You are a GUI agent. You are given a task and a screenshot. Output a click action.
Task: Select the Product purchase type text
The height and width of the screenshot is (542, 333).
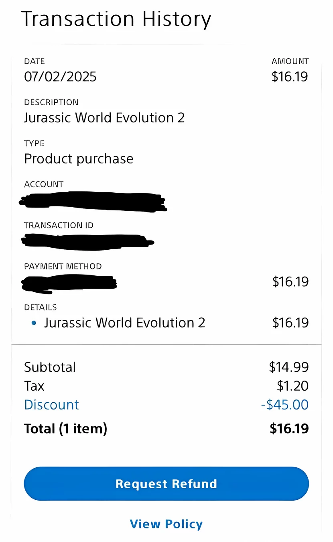click(79, 159)
